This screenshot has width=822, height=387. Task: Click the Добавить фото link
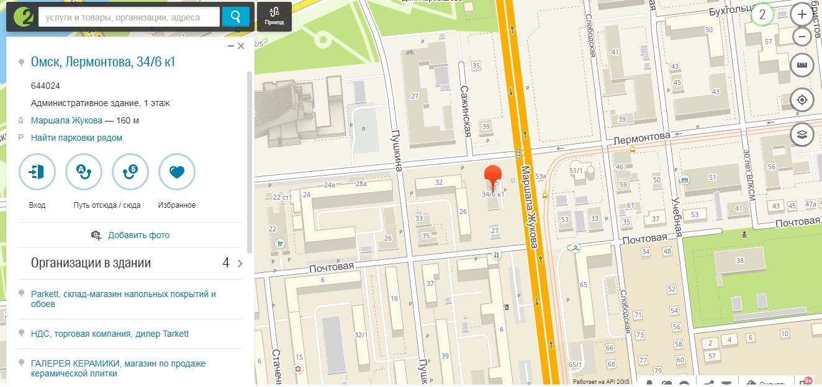[x=138, y=235]
